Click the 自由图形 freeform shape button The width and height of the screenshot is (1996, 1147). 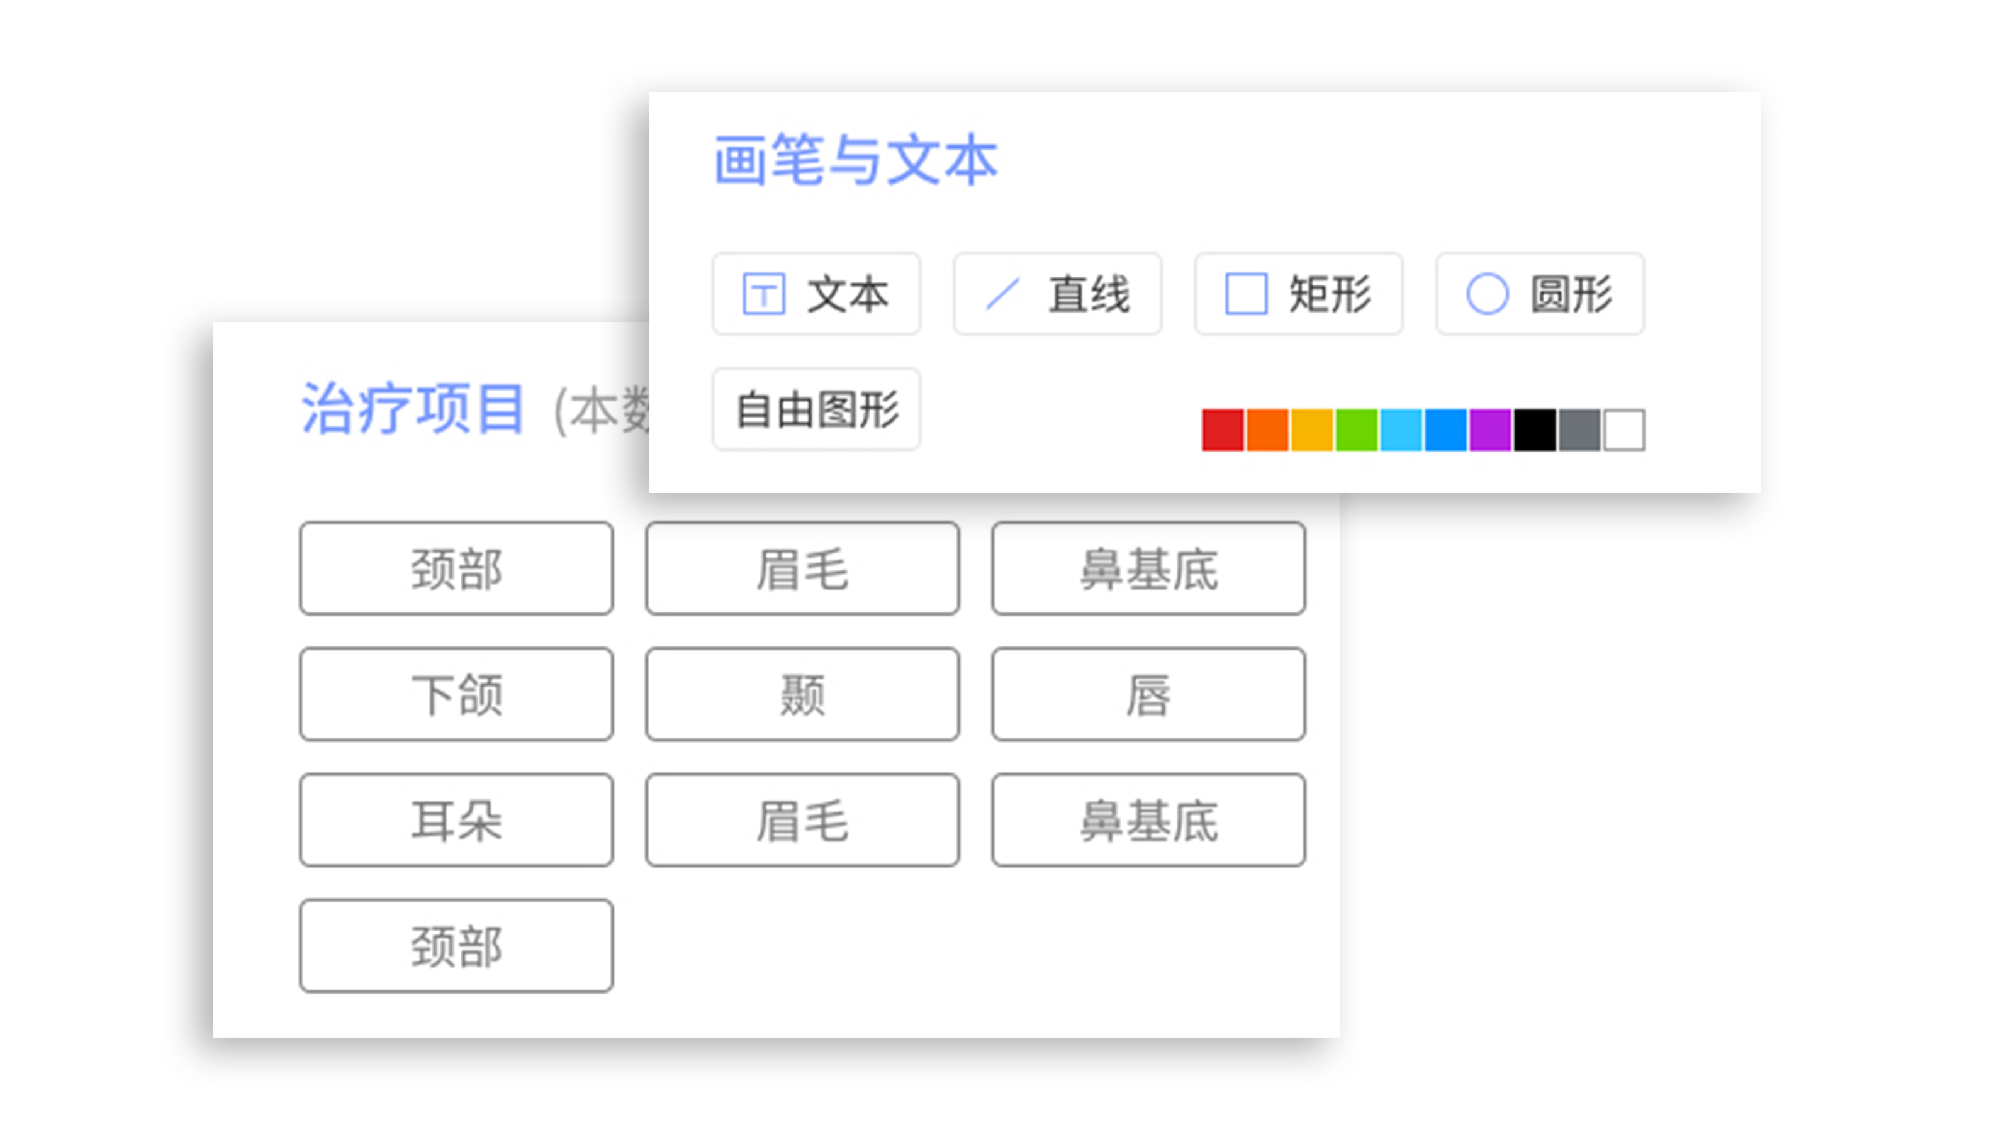click(x=816, y=409)
